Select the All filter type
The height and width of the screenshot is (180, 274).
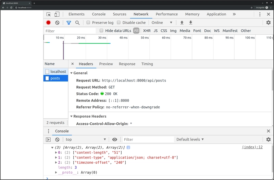pos(136,31)
